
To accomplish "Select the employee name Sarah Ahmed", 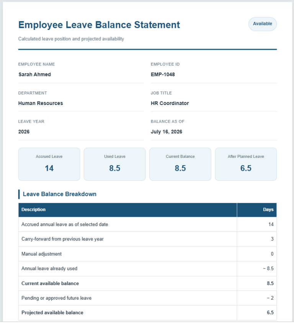I will coord(34,74).
